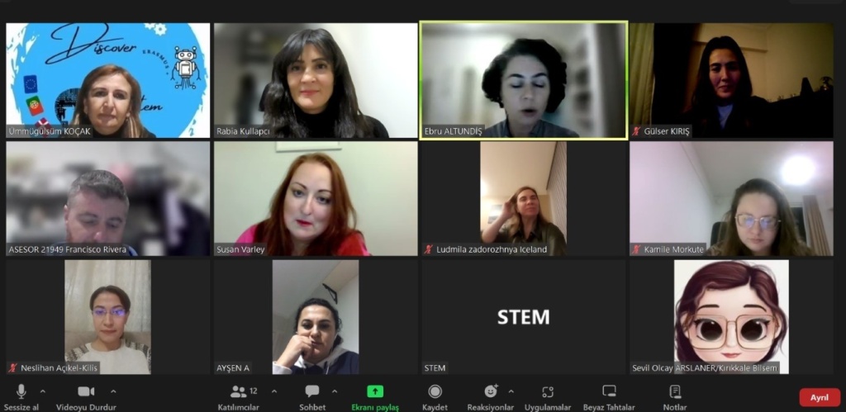Select Susan Varley video tile
Screen dimensions: 846x412
point(316,198)
